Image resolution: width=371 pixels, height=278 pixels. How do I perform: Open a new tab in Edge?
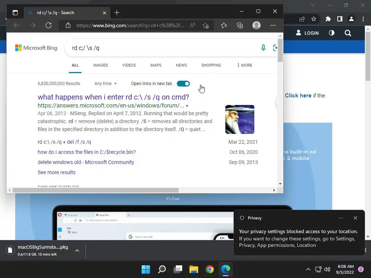pyautogui.click(x=117, y=13)
